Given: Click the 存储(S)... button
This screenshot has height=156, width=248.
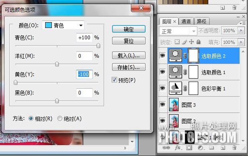Looking at the screenshot, I should (x=128, y=67).
